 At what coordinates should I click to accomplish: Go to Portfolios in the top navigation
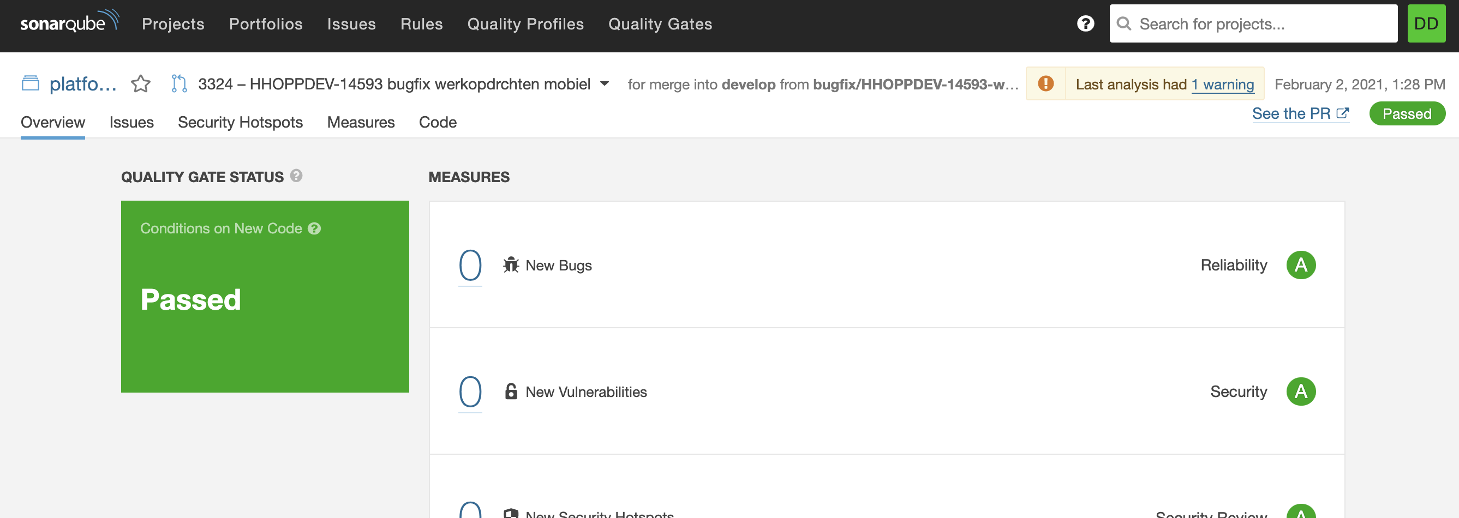pos(266,24)
